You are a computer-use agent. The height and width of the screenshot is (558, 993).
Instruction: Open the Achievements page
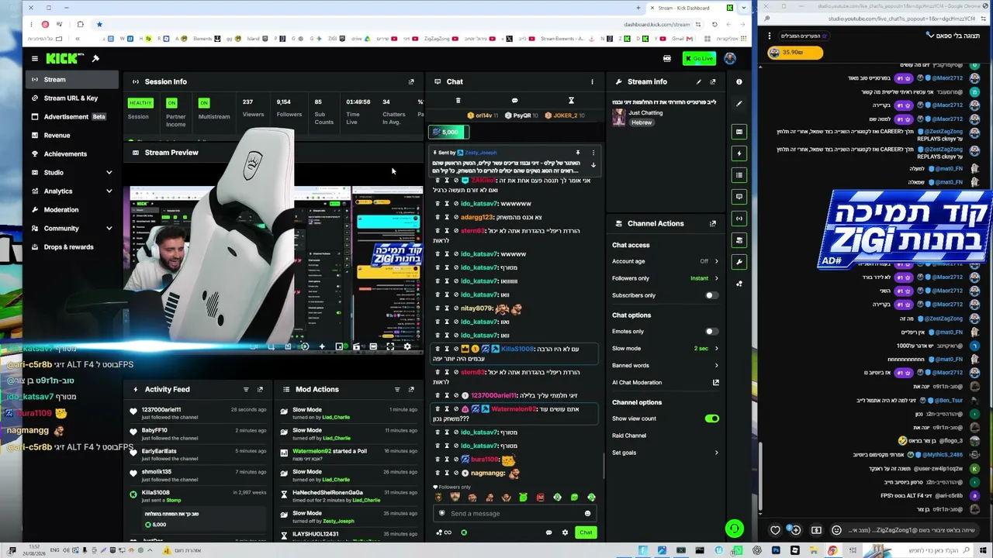click(x=73, y=153)
